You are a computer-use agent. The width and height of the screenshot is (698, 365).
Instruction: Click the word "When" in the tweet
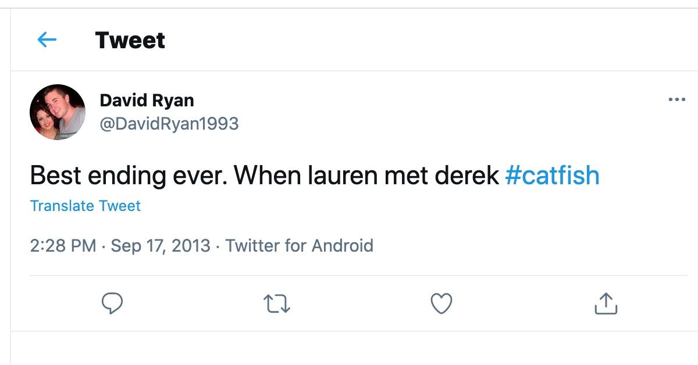pyautogui.click(x=261, y=176)
